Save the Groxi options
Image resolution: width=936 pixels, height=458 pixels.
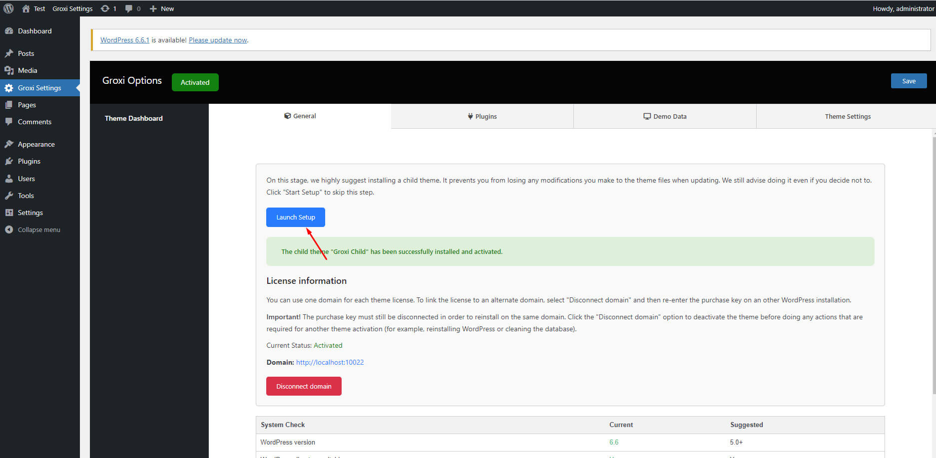909,81
